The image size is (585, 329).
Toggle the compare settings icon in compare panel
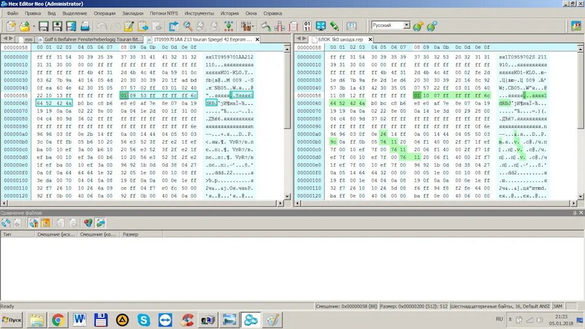[x=34, y=223]
